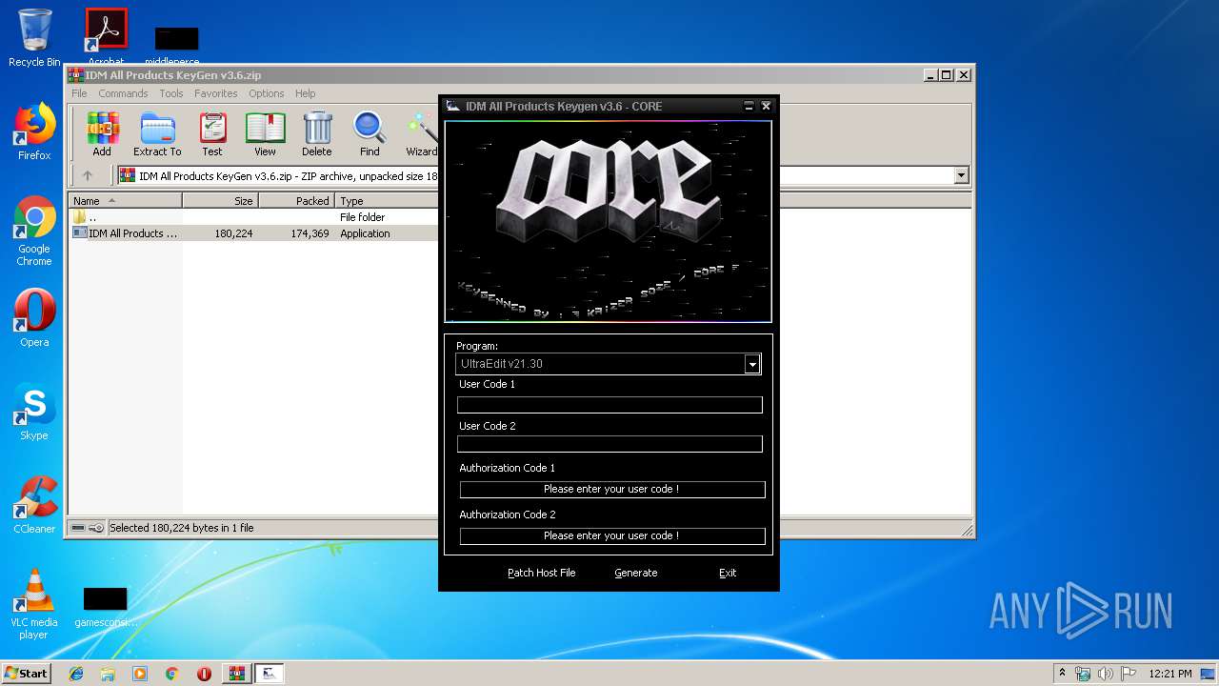Click the Wizard toolbar icon

[422, 134]
